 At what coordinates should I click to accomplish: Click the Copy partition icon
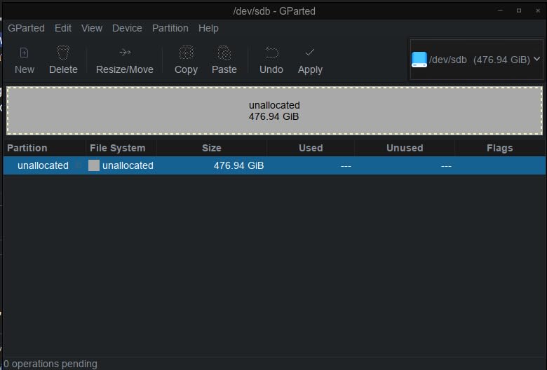pos(186,53)
